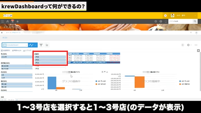This screenshot has height=113, width=201.
Task: Open the header gear settings
Action: click(156, 21)
